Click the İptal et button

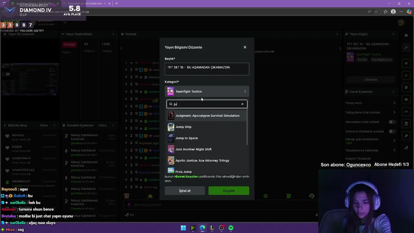(x=185, y=191)
